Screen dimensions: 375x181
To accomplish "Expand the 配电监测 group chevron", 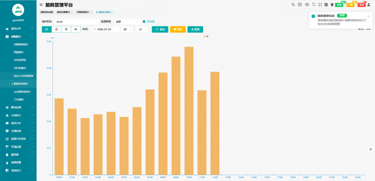I will click(32, 107).
